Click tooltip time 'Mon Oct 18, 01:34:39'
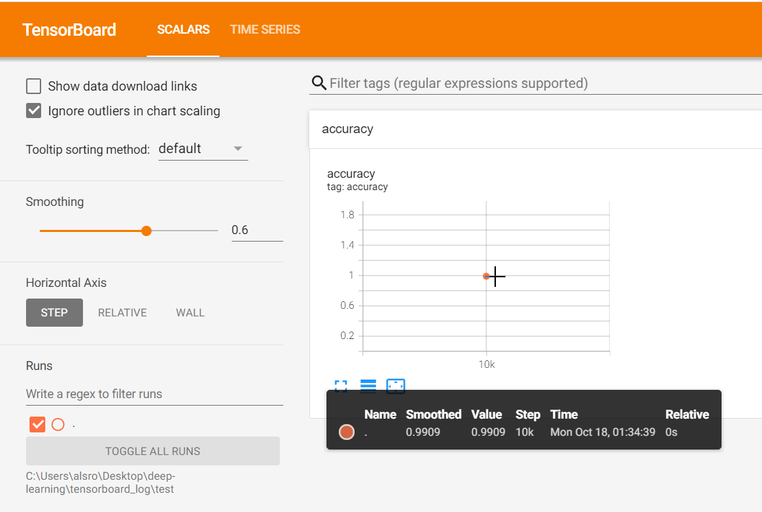762x512 pixels. pos(603,432)
